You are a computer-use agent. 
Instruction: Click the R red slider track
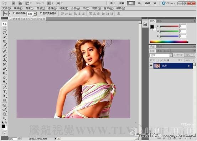pos(169,26)
